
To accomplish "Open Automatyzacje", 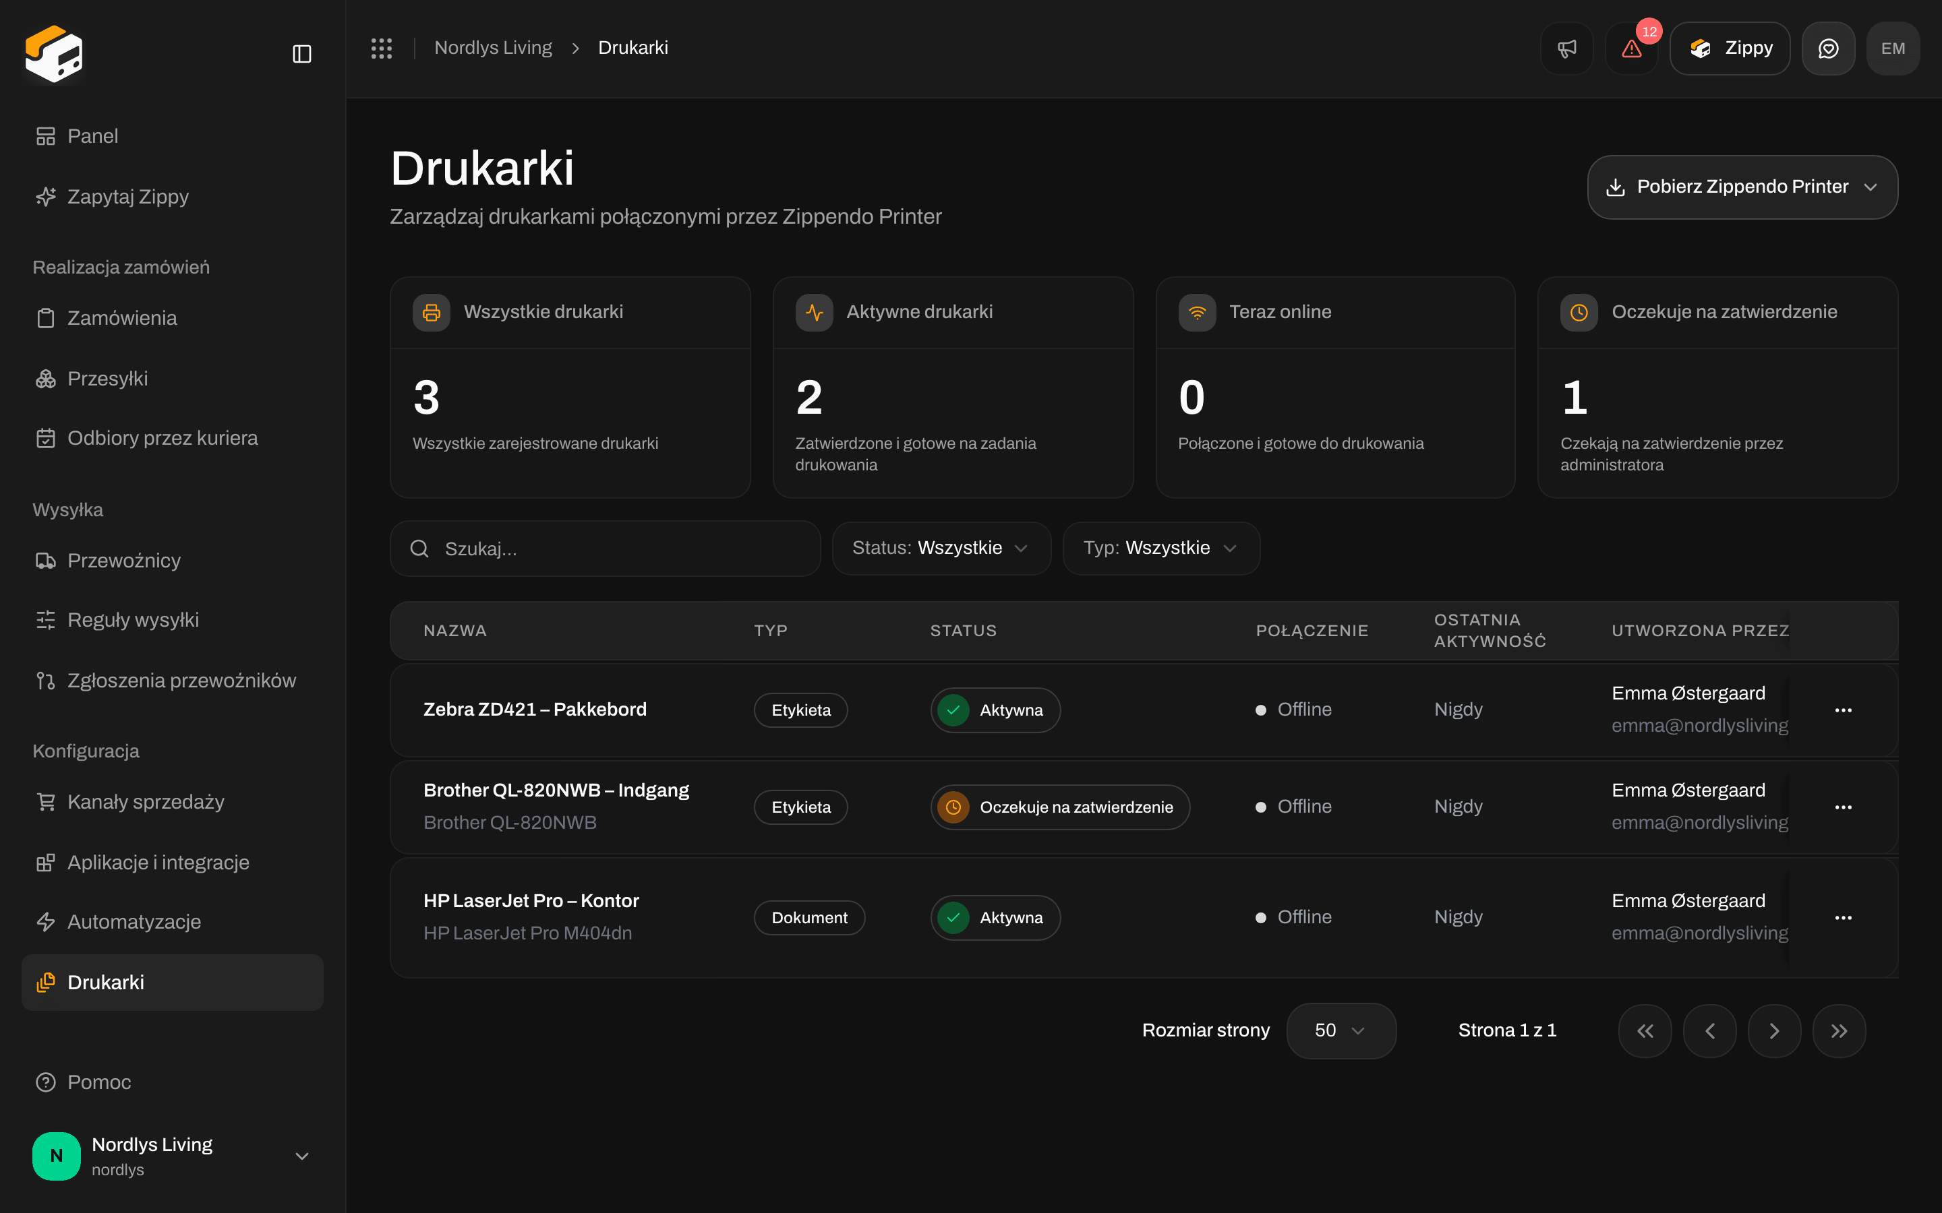I will [x=173, y=923].
